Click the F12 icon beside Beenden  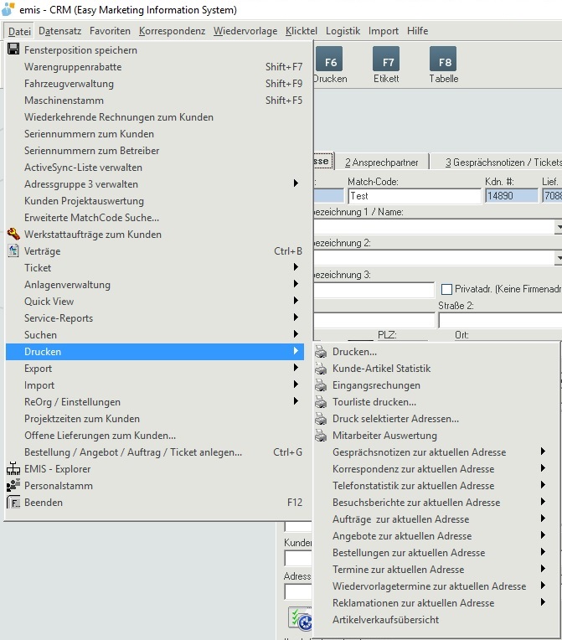pyautogui.click(x=13, y=502)
